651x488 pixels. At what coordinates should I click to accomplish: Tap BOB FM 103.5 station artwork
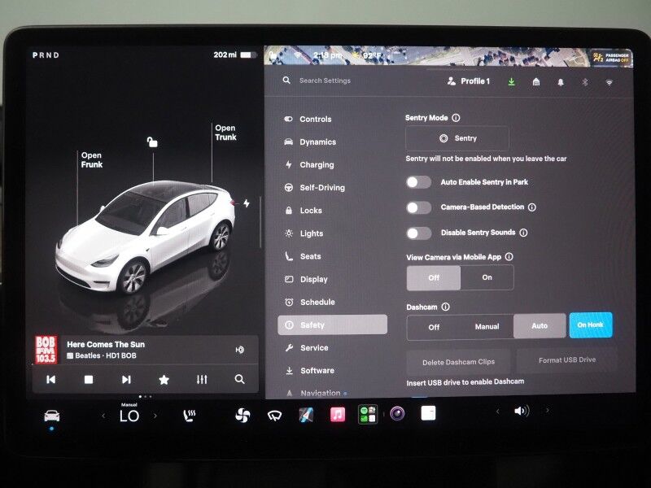tap(46, 350)
